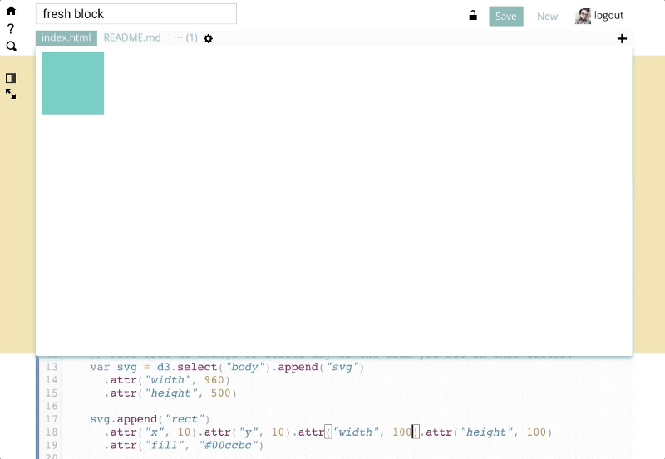Click width value 100 on line 18
This screenshot has width=665, height=459.
tap(402, 432)
